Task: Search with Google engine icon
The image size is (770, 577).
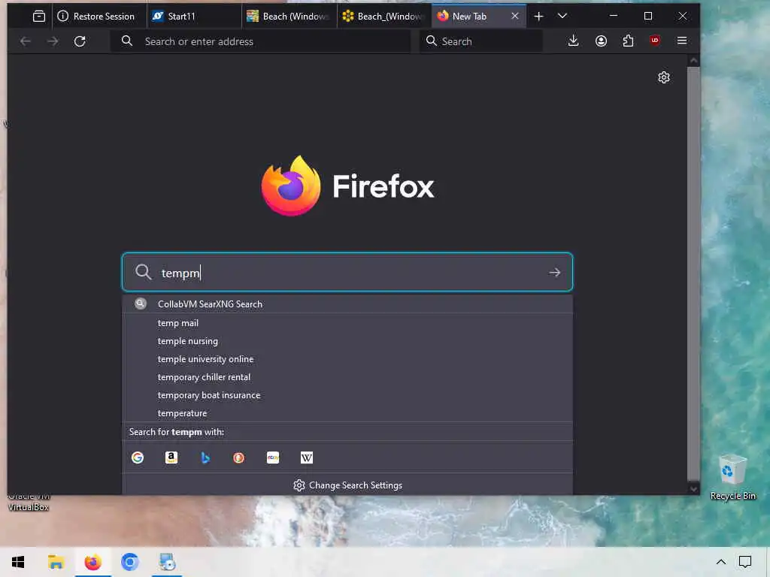Action: point(138,458)
